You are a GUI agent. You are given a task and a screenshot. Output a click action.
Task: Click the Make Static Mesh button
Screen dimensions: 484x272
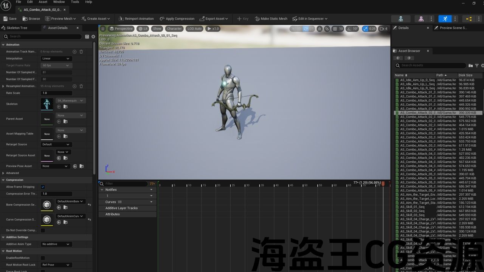click(271, 19)
